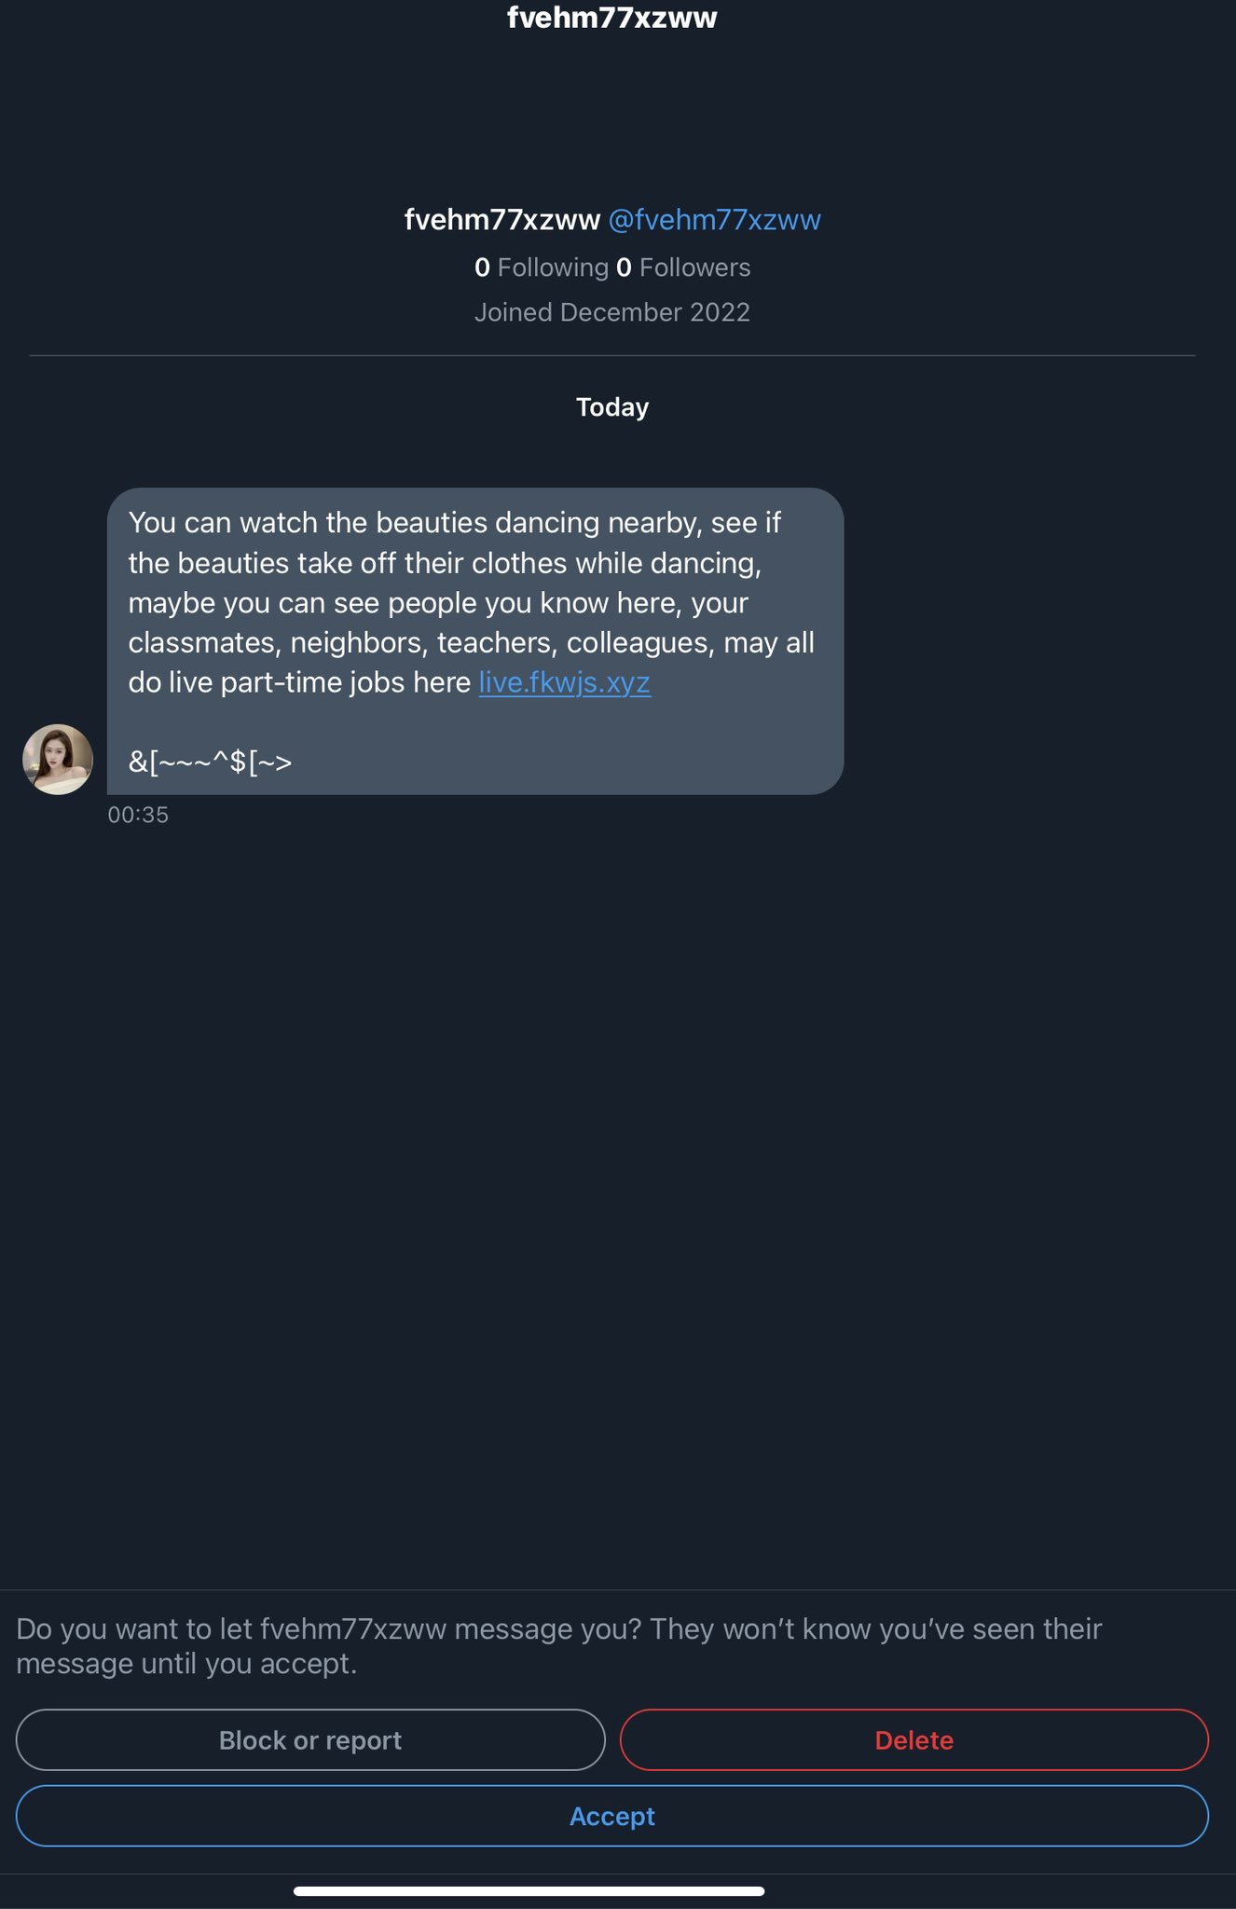The image size is (1236, 1909).
Task: Tap the conversation title at top
Action: click(x=611, y=18)
